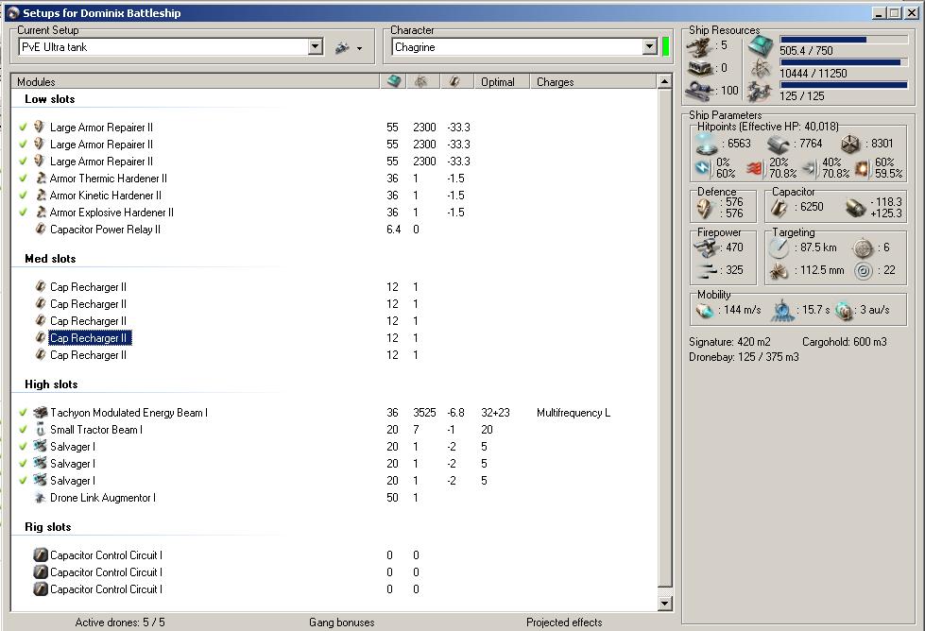The width and height of the screenshot is (925, 631).
Task: Open Gang bonuses
Action: click(x=342, y=622)
